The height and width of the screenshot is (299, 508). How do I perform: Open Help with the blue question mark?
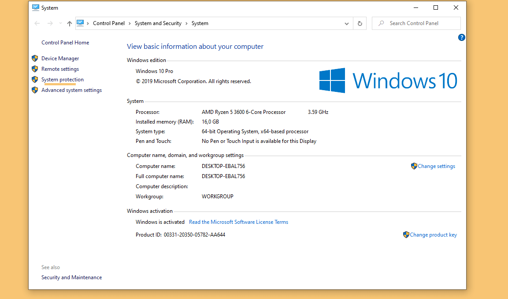tap(461, 37)
